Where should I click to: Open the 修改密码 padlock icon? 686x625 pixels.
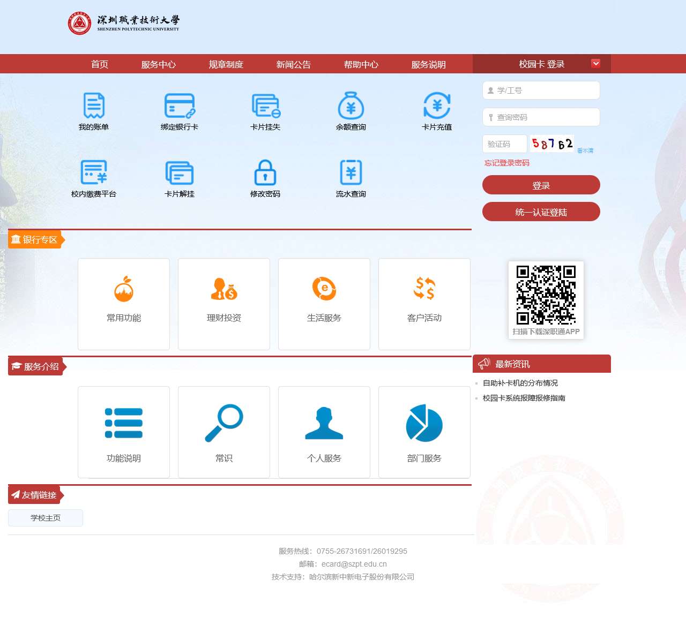tap(265, 172)
